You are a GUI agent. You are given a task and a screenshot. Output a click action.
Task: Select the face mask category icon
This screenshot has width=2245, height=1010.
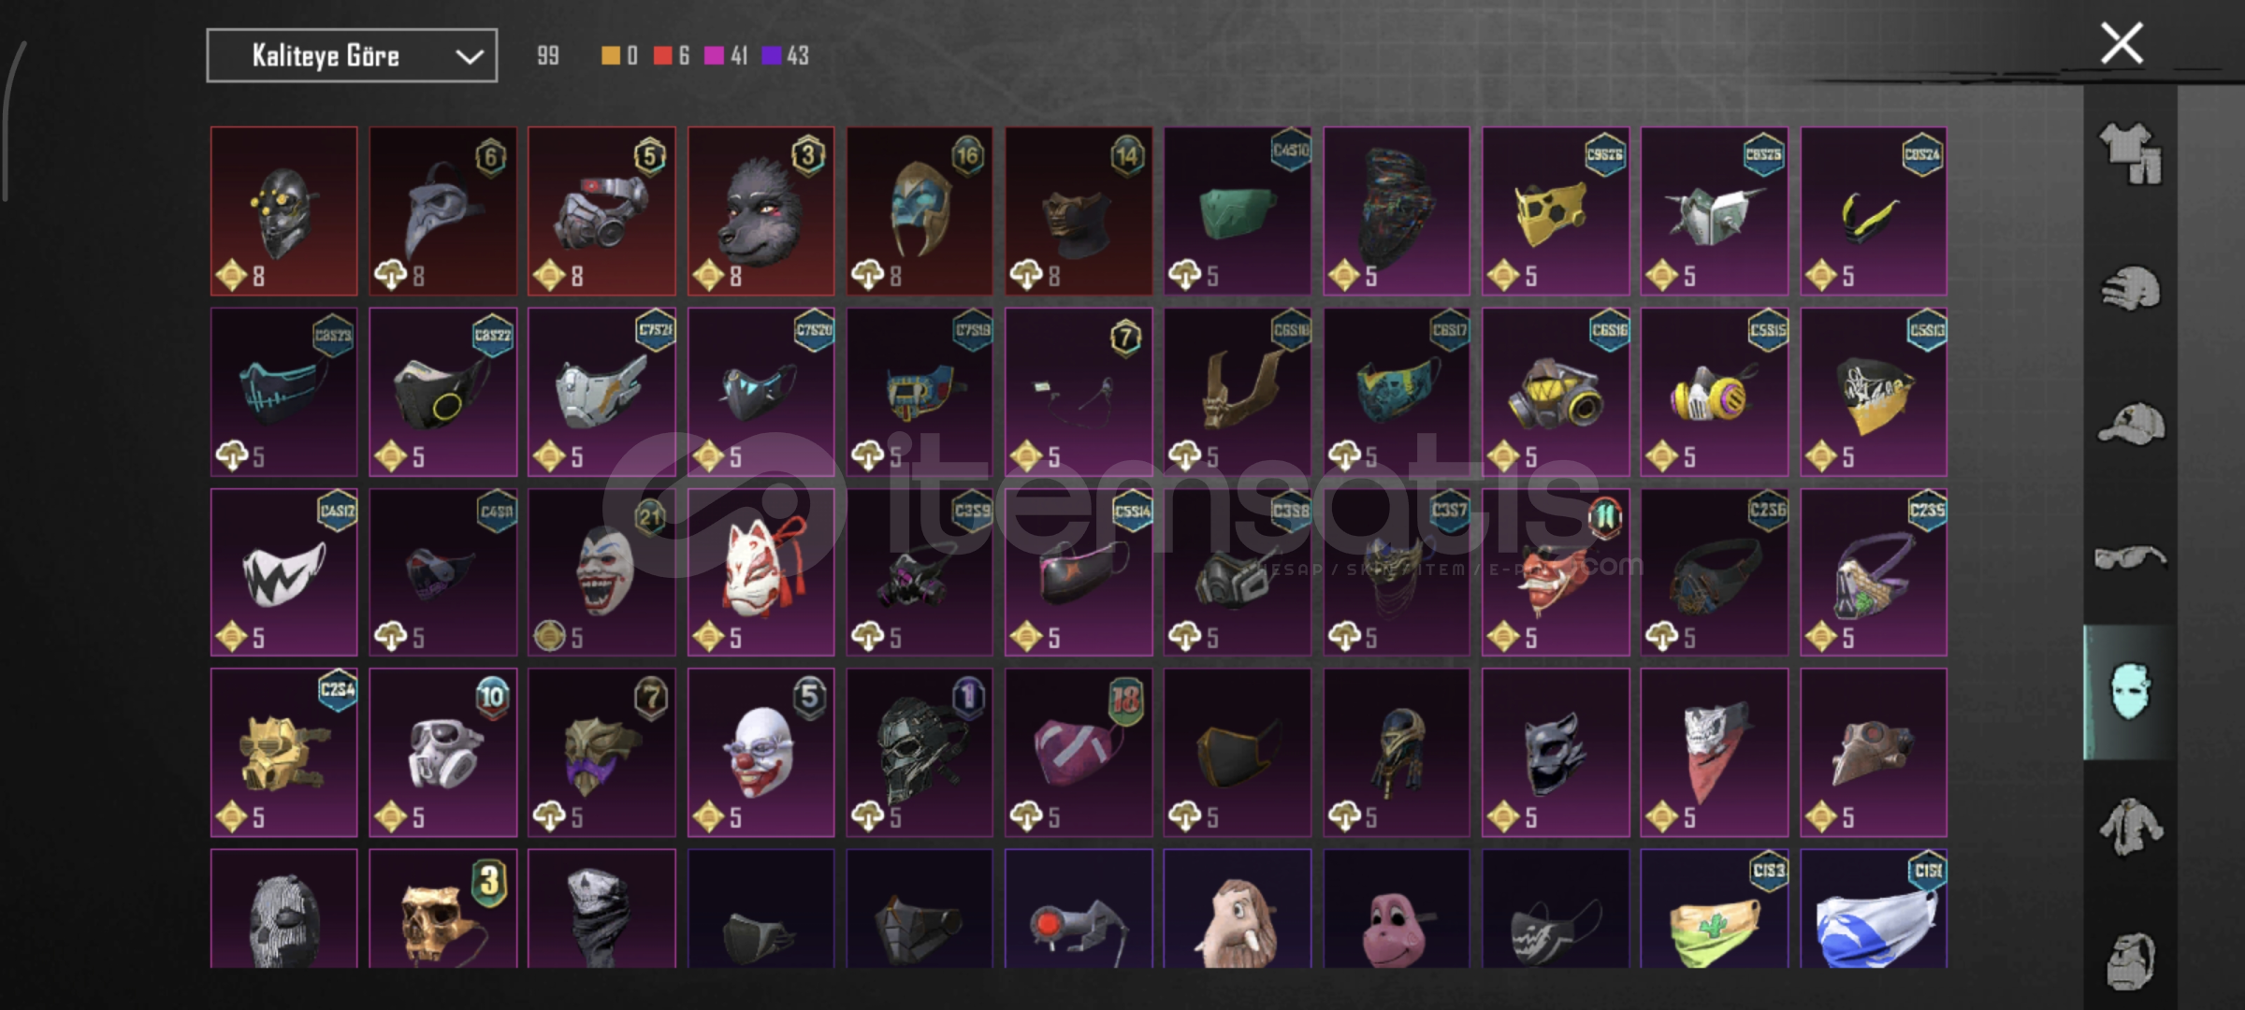(x=2130, y=692)
